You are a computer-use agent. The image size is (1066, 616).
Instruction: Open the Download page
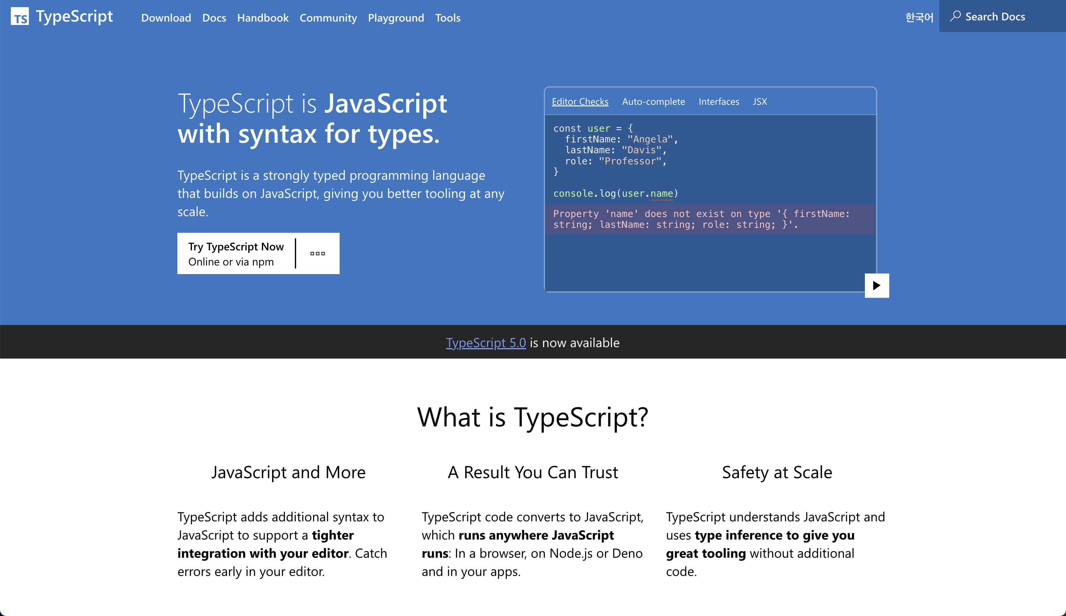pyautogui.click(x=166, y=18)
